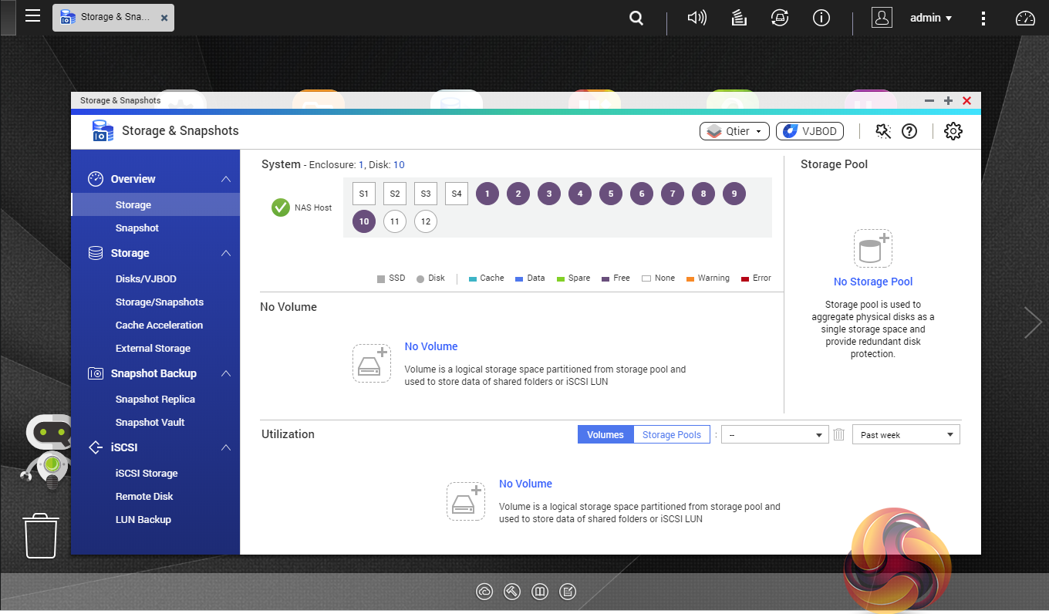Click the user profile icon

[x=882, y=18]
